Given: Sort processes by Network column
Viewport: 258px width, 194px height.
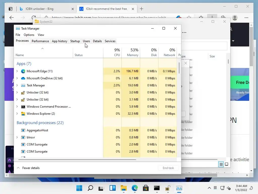Looking at the screenshot, I should tap(168, 53).
